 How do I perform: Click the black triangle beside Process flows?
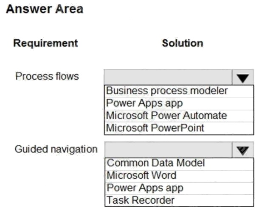243,78
